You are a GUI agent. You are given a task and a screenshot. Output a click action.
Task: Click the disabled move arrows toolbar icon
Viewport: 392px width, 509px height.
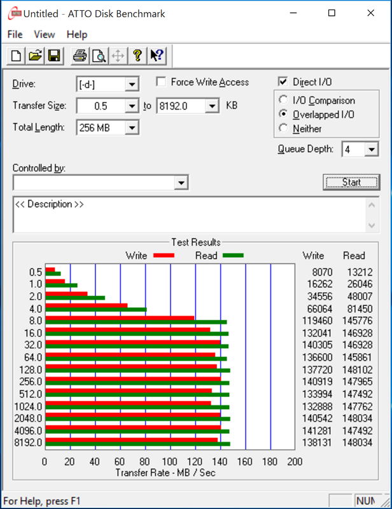118,56
